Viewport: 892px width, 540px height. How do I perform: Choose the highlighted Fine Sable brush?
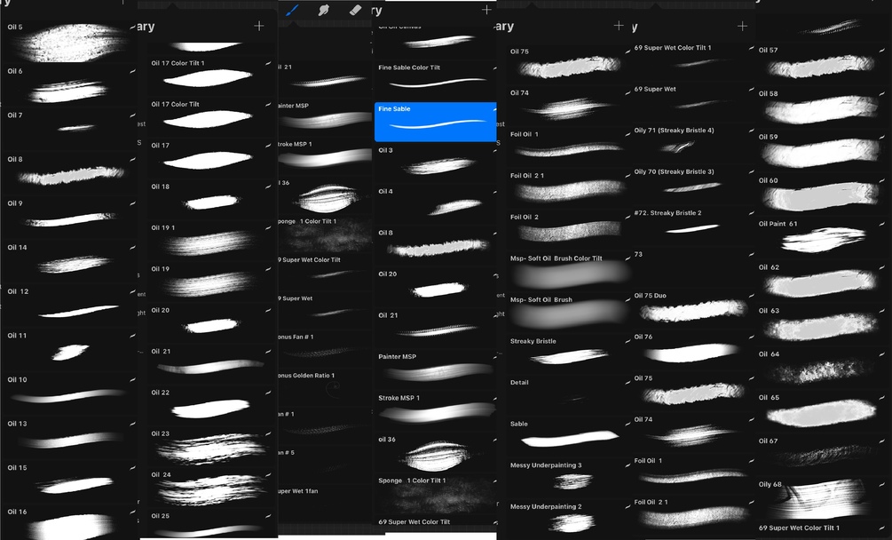[x=435, y=122]
